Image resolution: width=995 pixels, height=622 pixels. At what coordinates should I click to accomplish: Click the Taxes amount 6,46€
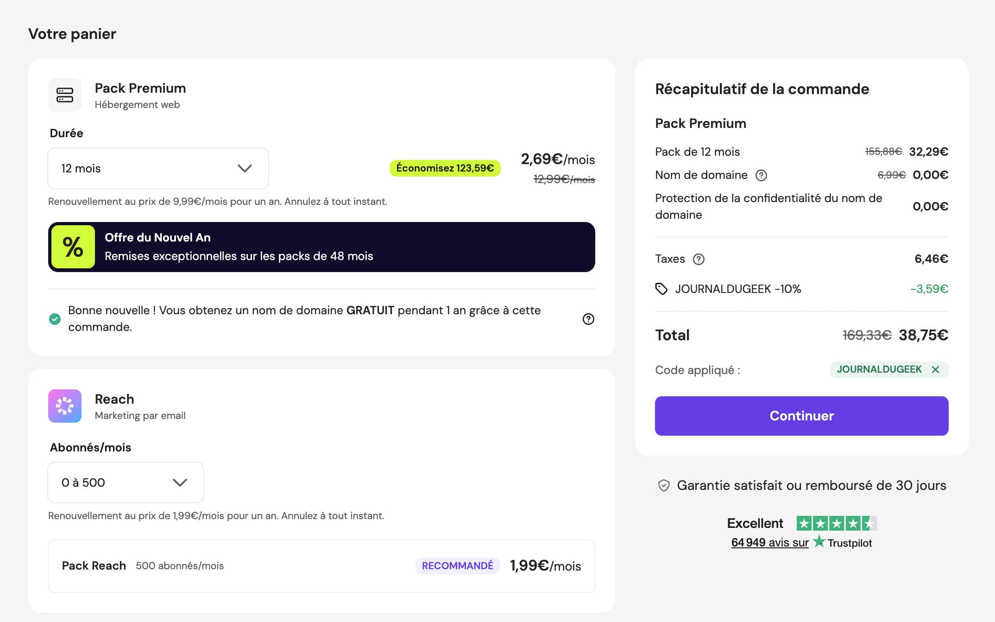point(931,259)
